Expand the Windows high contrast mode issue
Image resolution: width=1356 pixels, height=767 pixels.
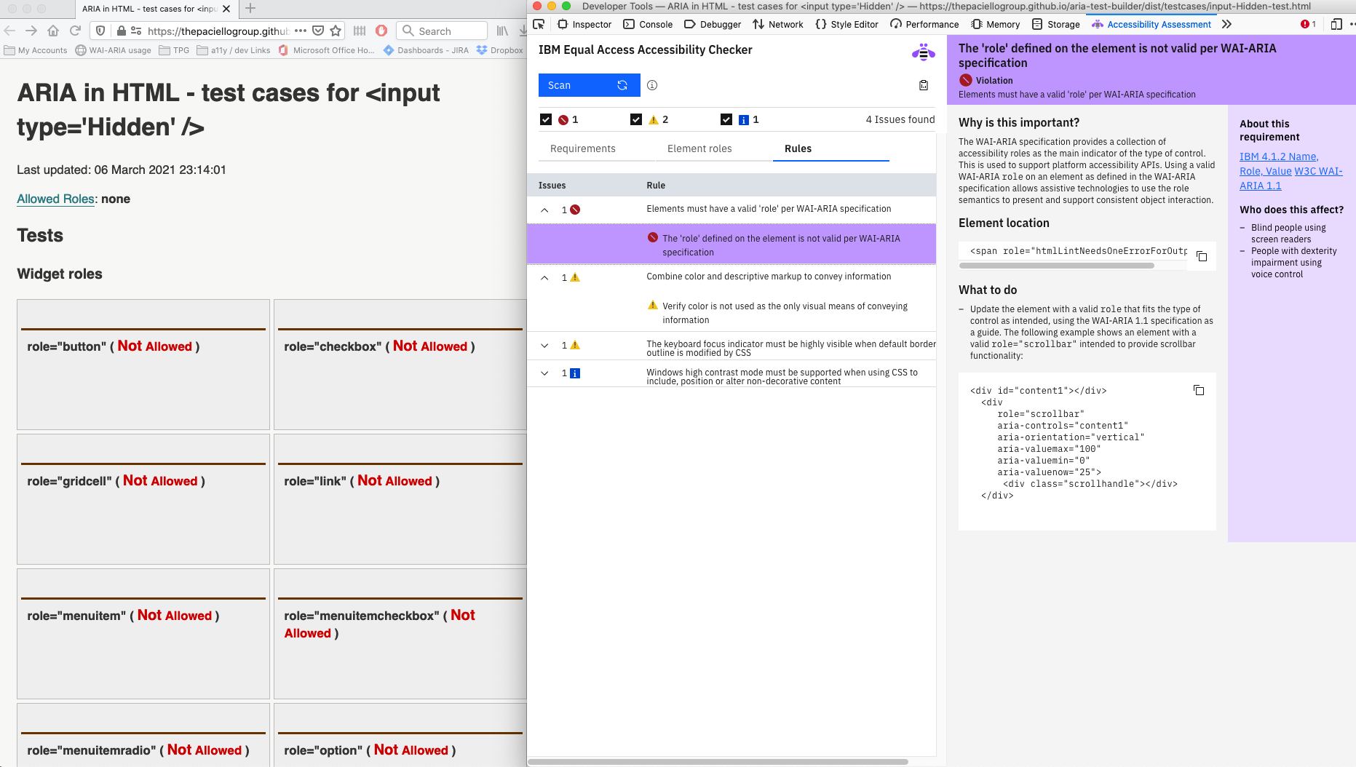point(544,373)
